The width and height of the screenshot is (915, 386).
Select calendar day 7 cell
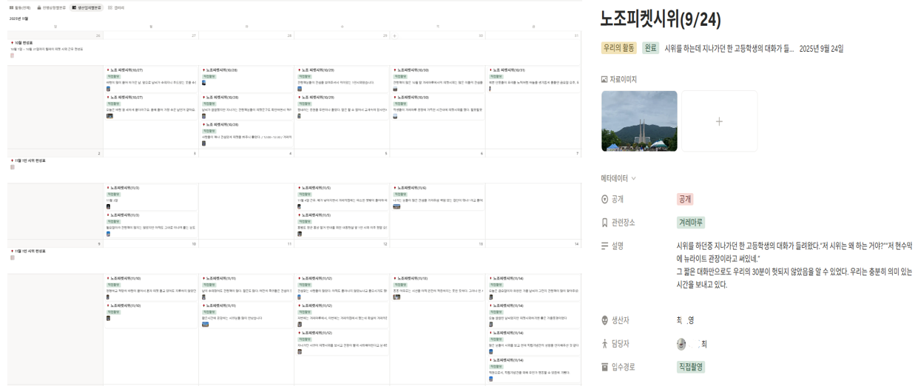pyautogui.click(x=533, y=154)
